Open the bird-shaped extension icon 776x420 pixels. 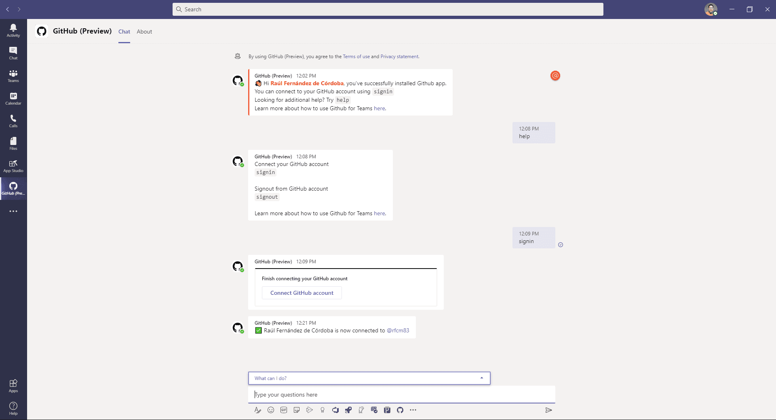point(361,410)
